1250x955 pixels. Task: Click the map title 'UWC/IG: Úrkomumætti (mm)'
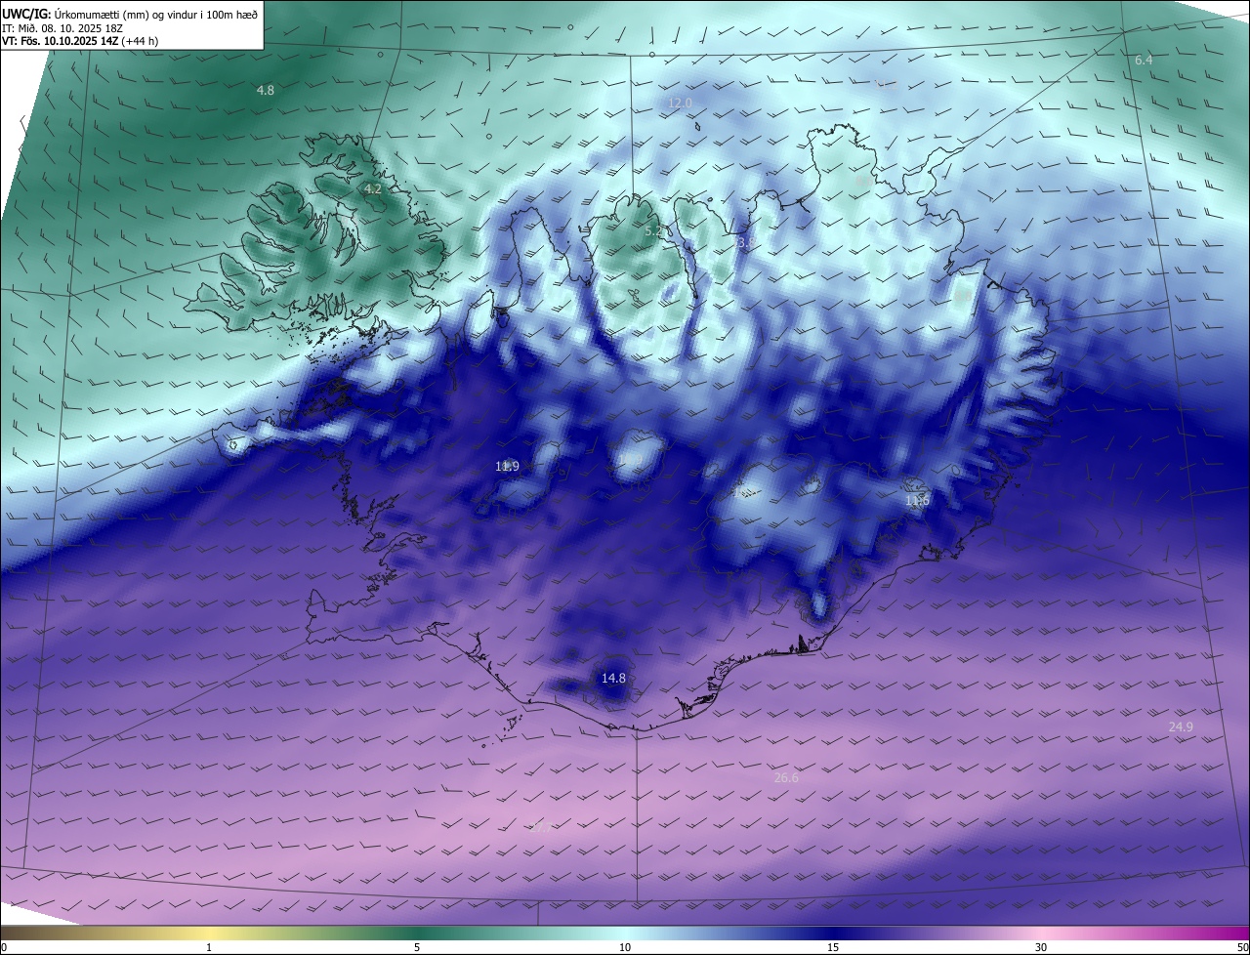click(x=71, y=14)
